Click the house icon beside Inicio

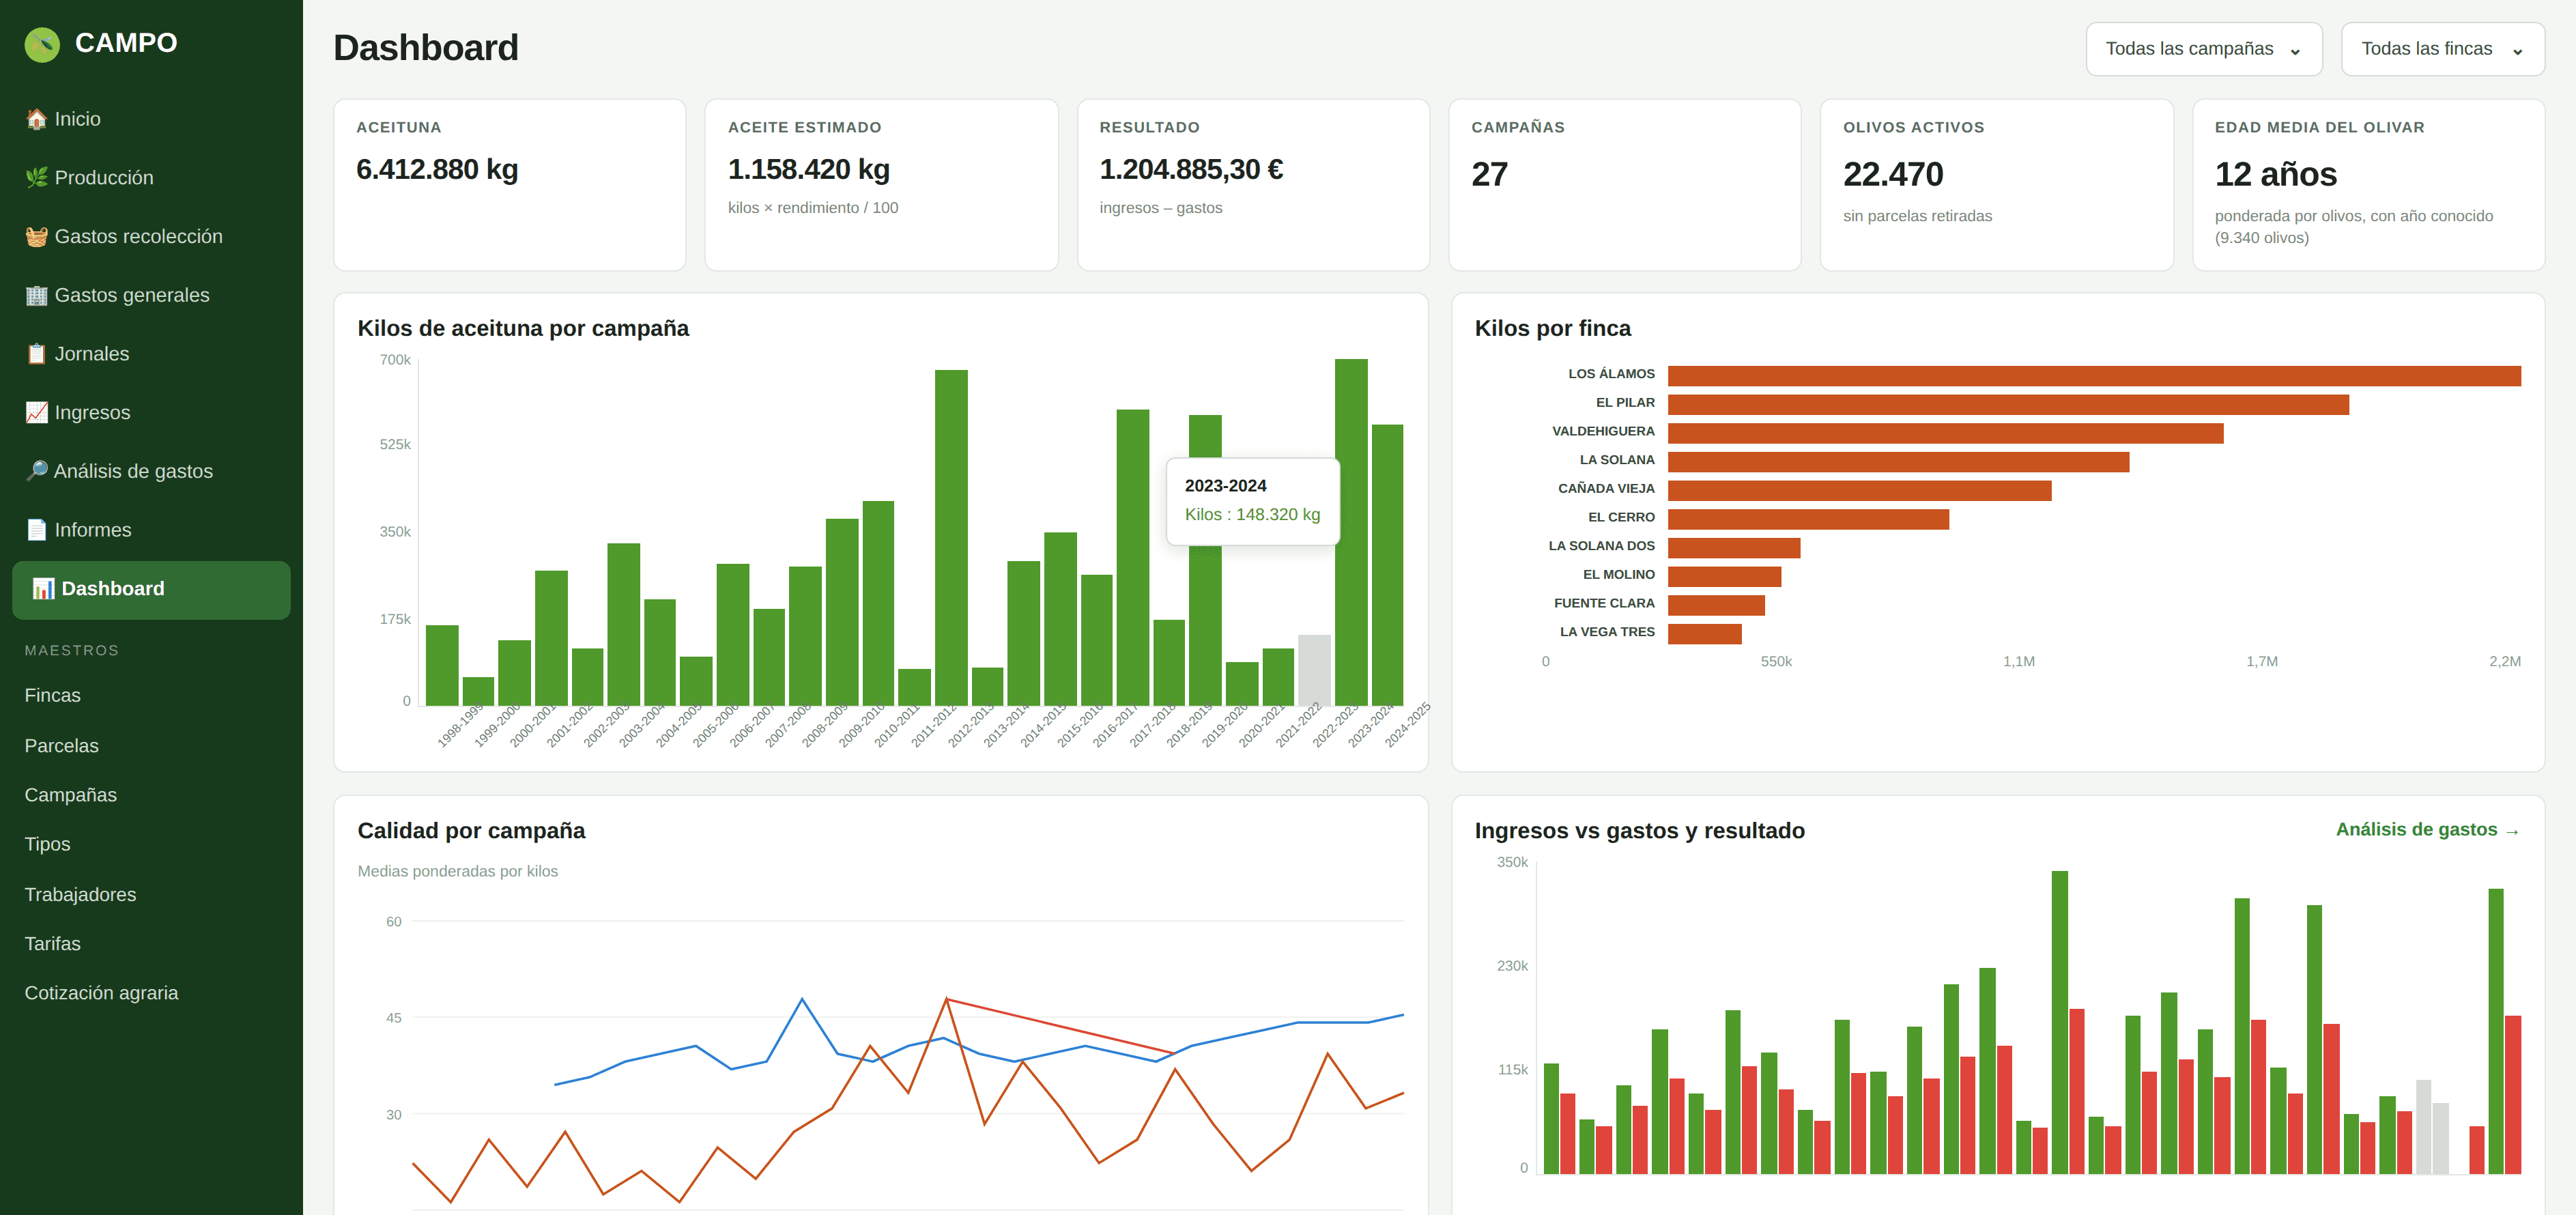[36, 119]
